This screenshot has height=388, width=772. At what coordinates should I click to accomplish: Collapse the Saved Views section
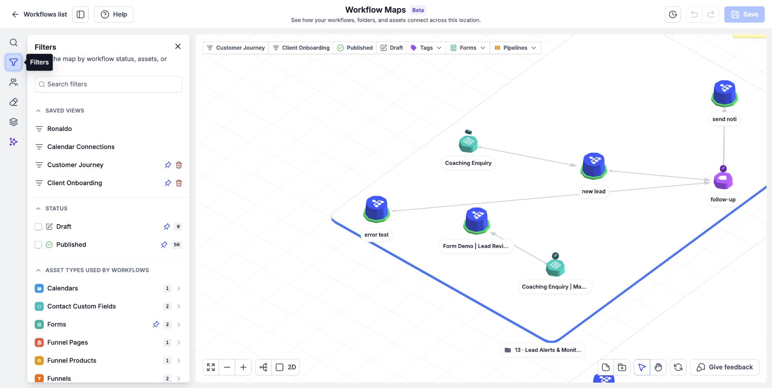(x=38, y=111)
